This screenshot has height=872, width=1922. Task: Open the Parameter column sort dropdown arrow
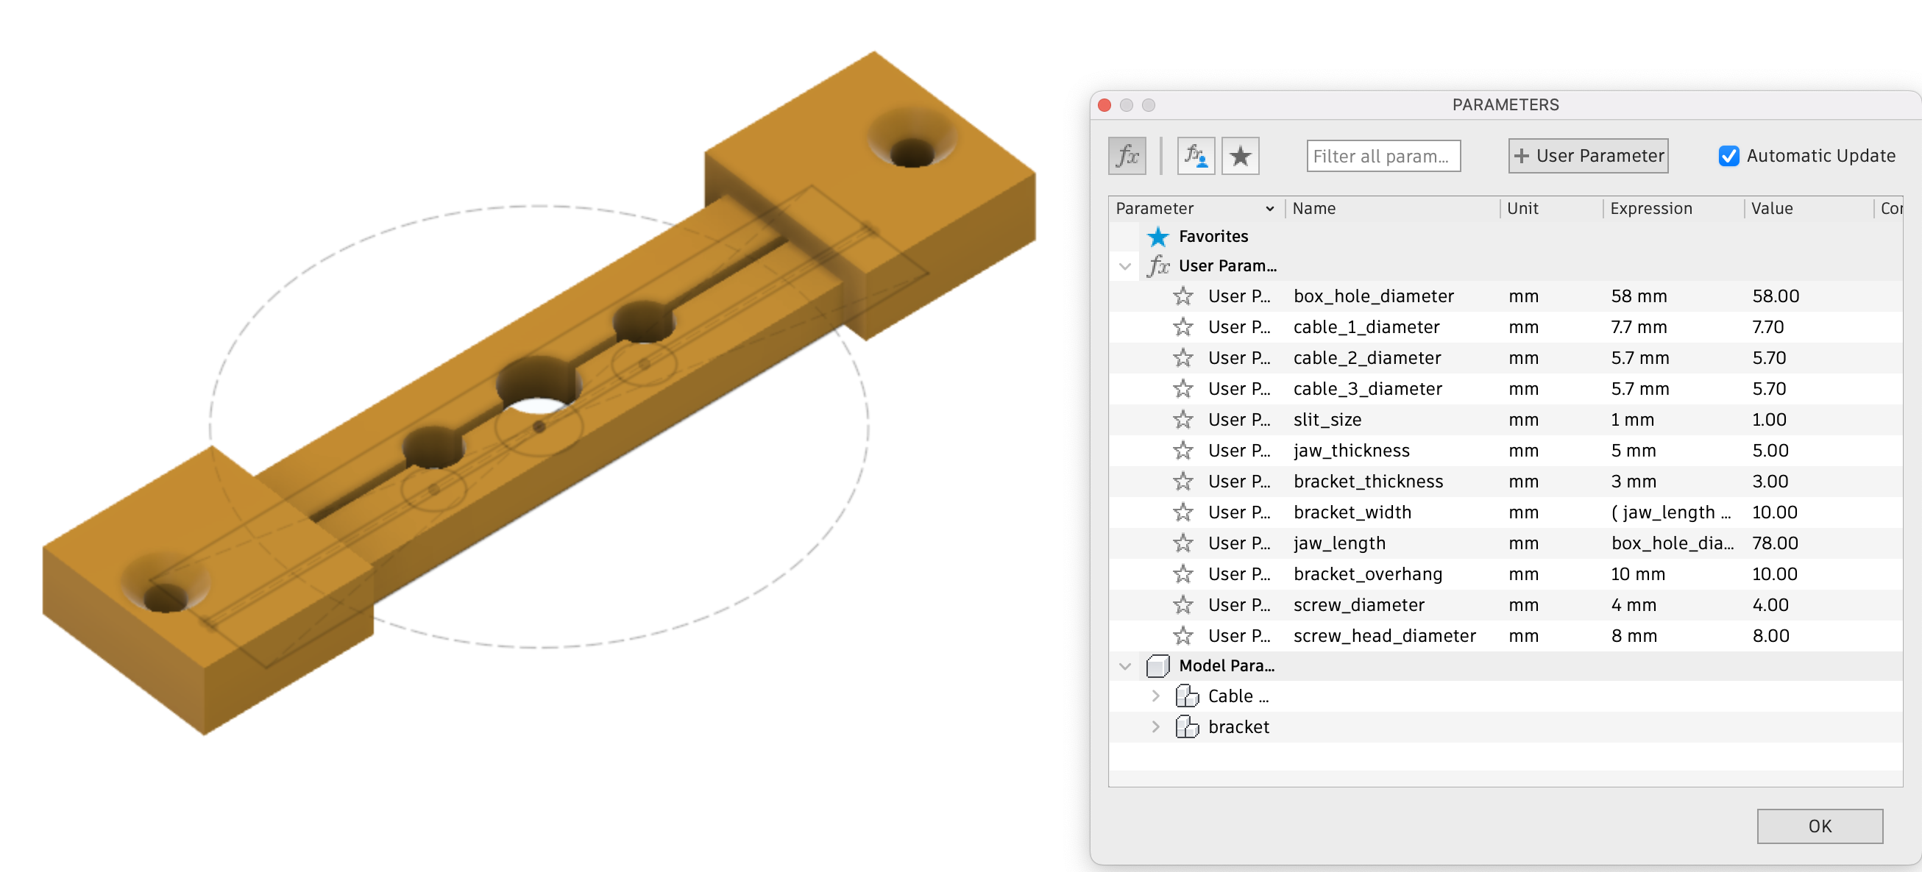tap(1270, 210)
